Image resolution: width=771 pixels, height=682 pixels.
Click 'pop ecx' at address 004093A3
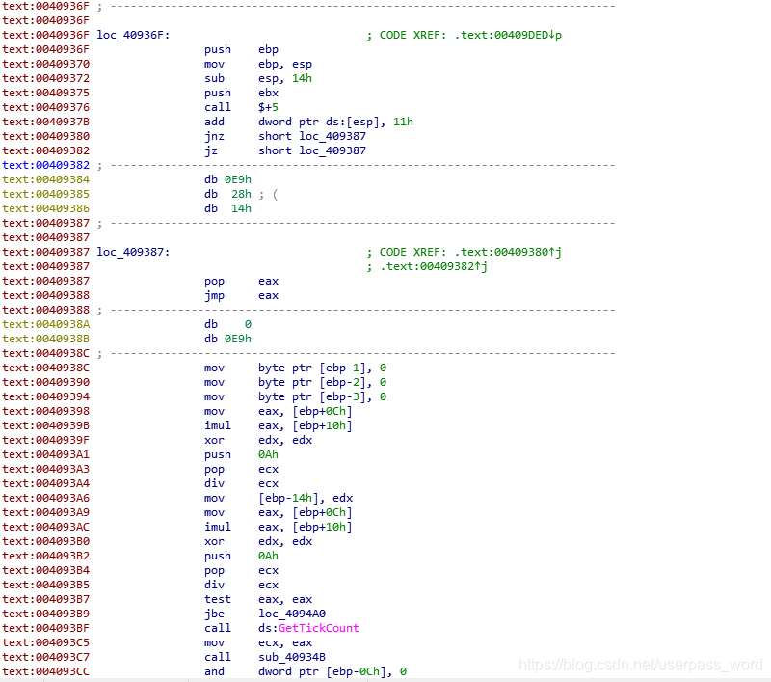(x=242, y=469)
